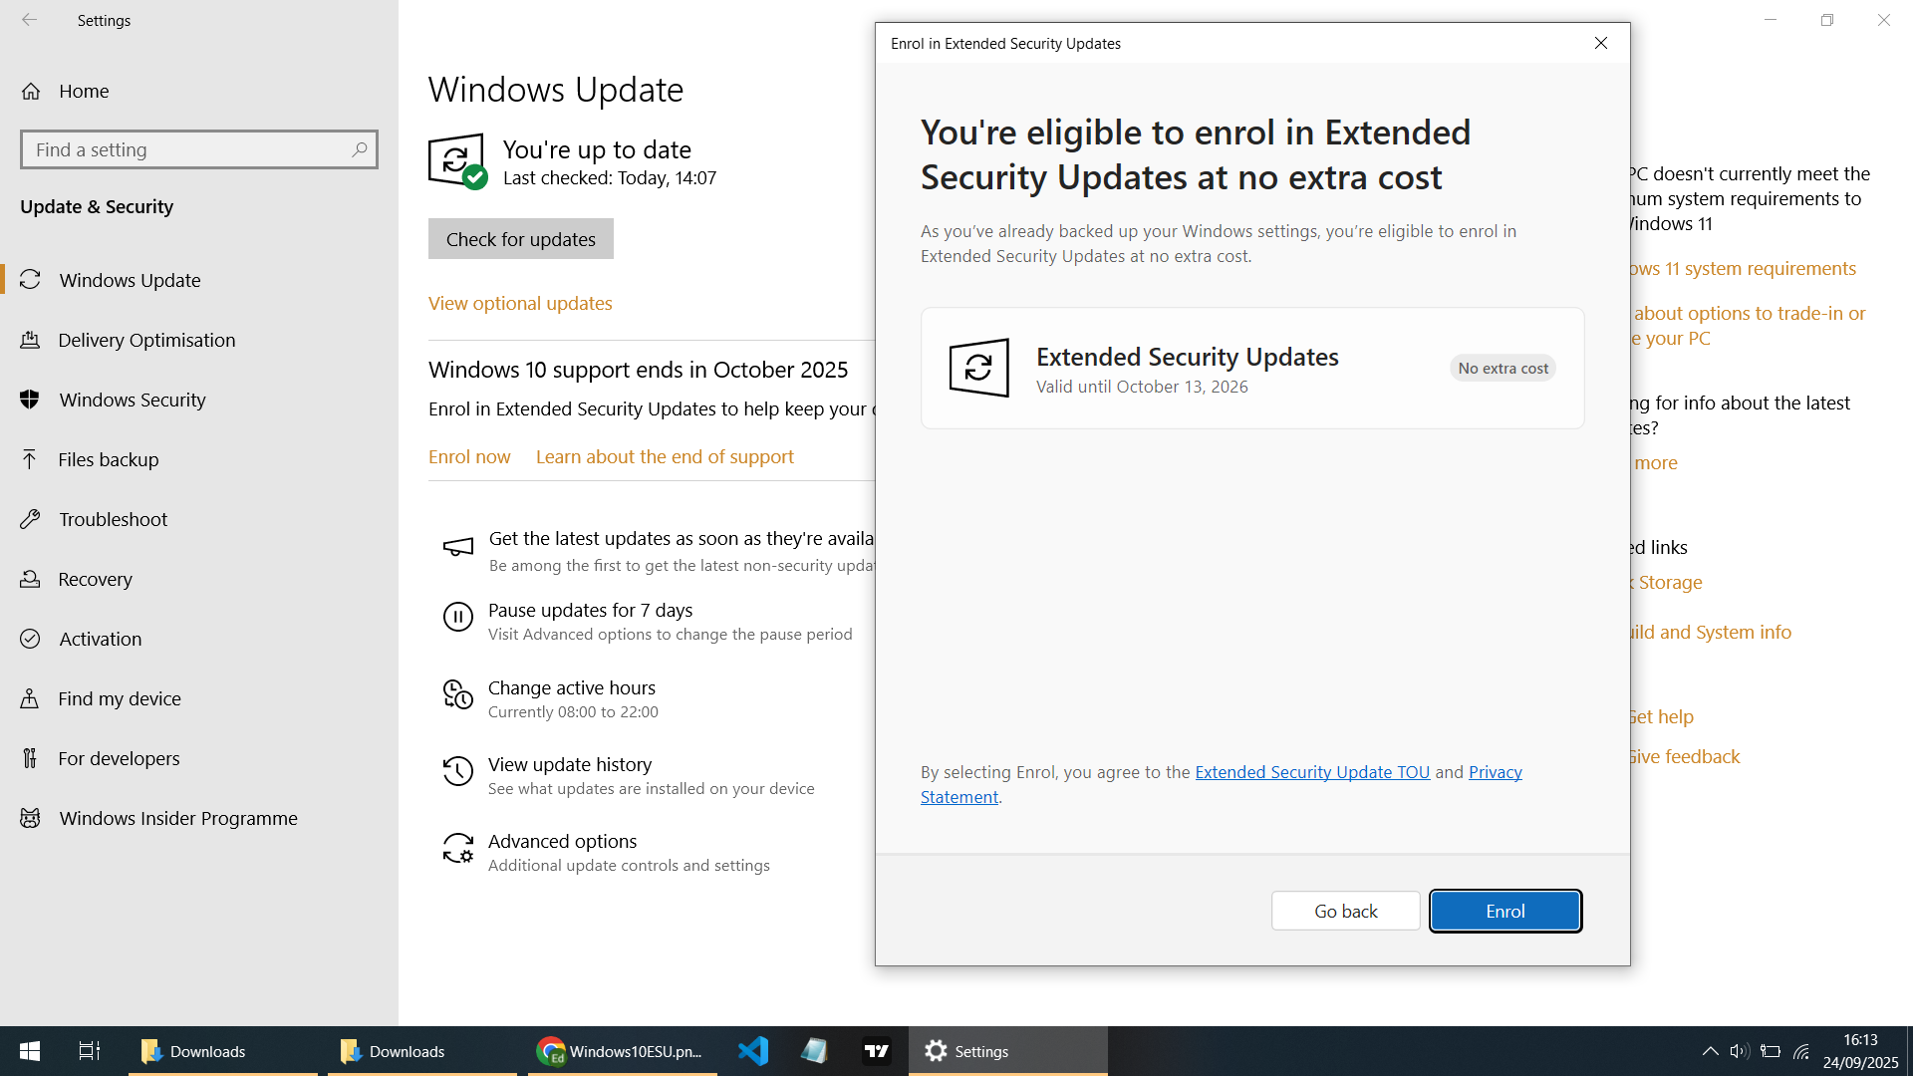The image size is (1913, 1076).
Task: Click the megaphone latest updates icon
Action: (457, 547)
